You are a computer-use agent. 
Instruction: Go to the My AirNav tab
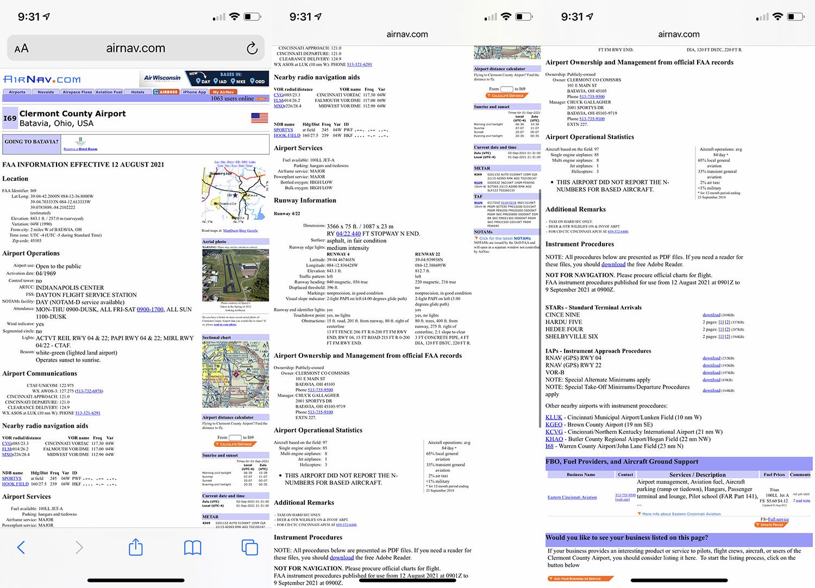point(223,92)
